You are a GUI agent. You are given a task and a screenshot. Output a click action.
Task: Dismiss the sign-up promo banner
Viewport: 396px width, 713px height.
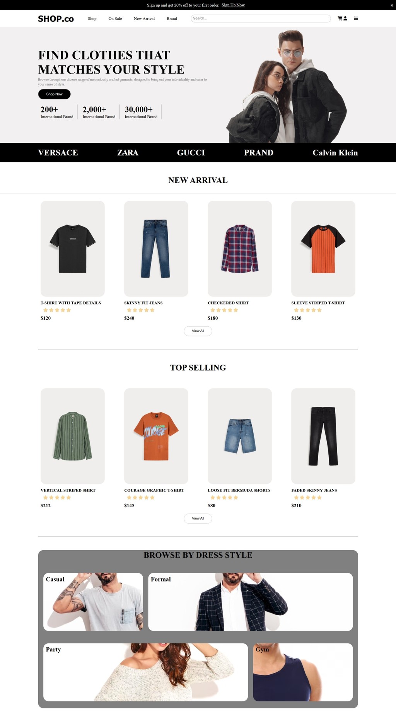(x=391, y=5)
